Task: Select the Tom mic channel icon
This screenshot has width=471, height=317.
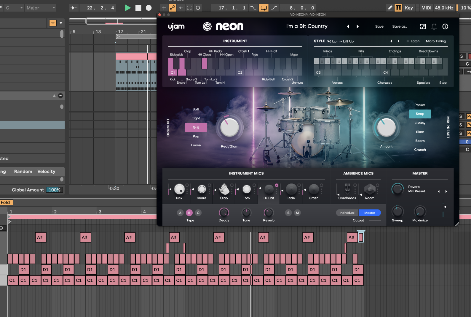Action: (x=246, y=189)
